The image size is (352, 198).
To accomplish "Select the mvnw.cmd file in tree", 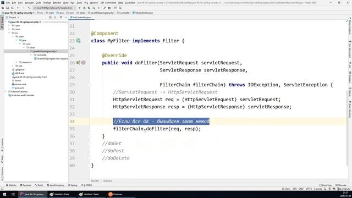I will click(19, 84).
